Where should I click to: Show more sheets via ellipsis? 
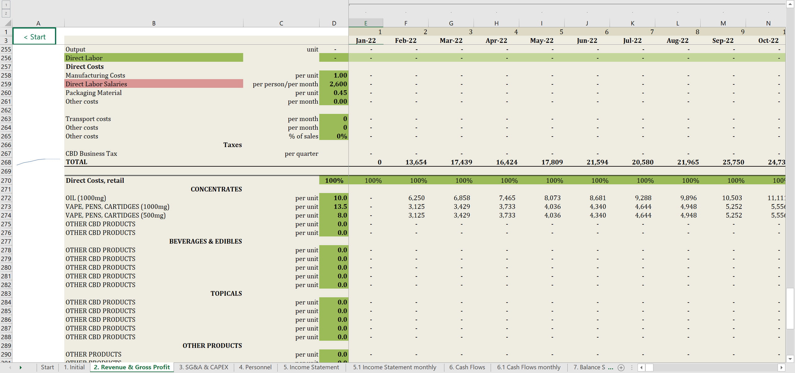pos(611,367)
